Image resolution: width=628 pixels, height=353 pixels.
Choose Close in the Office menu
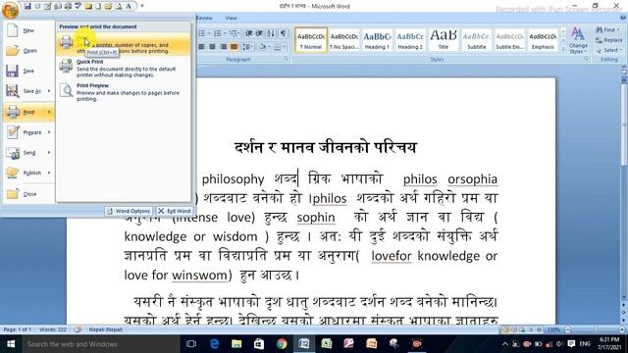click(28, 194)
